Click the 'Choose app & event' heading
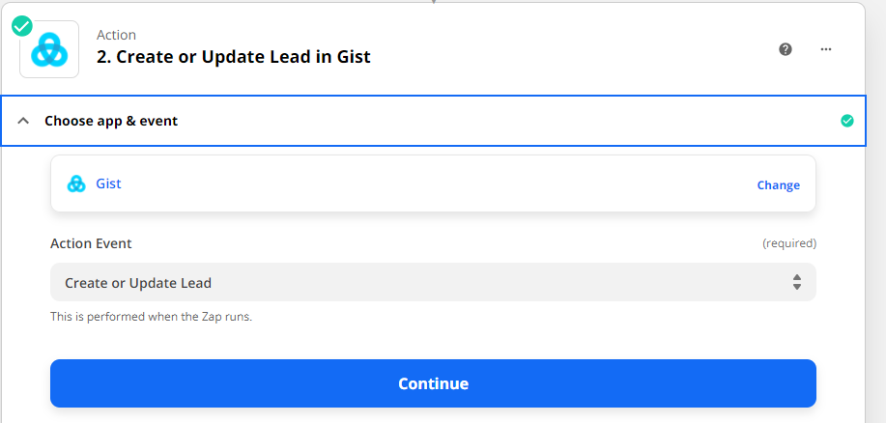Screen dimensions: 886x423 (x=111, y=121)
